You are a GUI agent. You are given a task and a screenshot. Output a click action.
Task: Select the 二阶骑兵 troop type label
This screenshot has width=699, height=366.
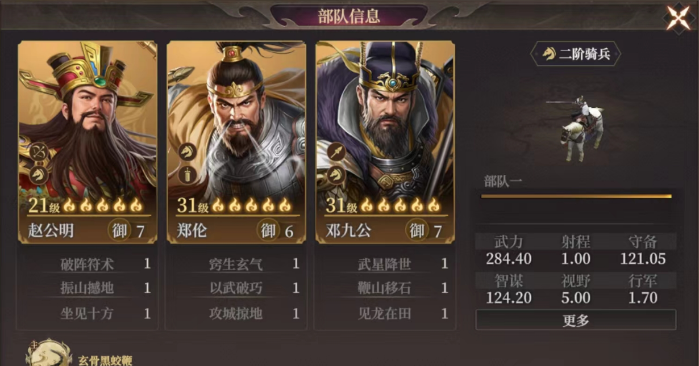(576, 54)
